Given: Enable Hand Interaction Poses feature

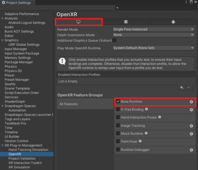Looking at the screenshot, I should coord(118,117).
